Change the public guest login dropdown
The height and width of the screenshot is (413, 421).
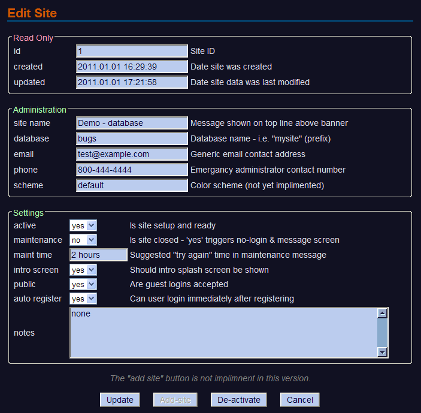tap(83, 284)
